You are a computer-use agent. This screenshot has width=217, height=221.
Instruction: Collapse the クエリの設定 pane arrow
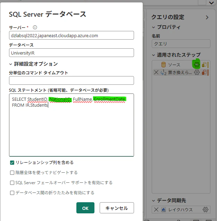(x=207, y=17)
